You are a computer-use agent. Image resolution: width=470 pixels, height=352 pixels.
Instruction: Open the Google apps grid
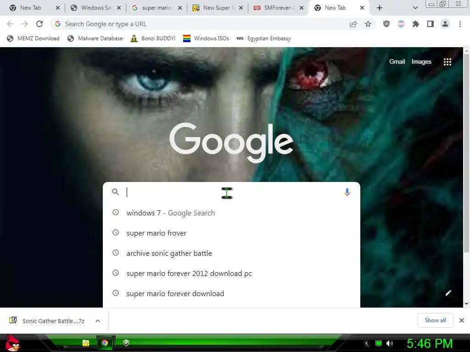[x=447, y=62]
